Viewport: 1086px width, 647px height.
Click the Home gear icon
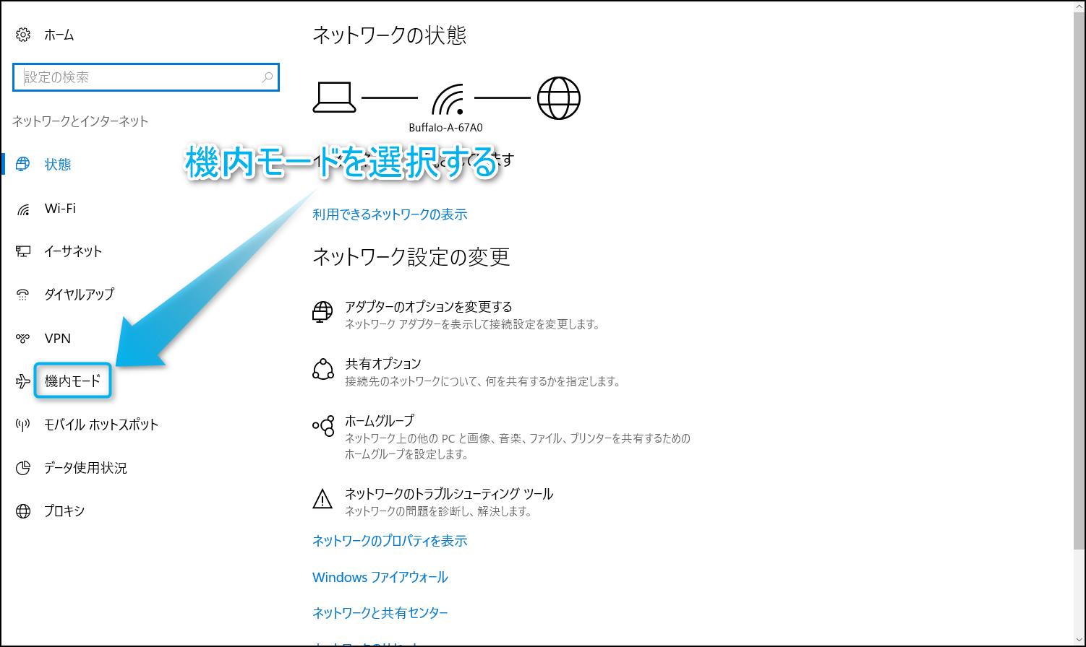tap(23, 35)
